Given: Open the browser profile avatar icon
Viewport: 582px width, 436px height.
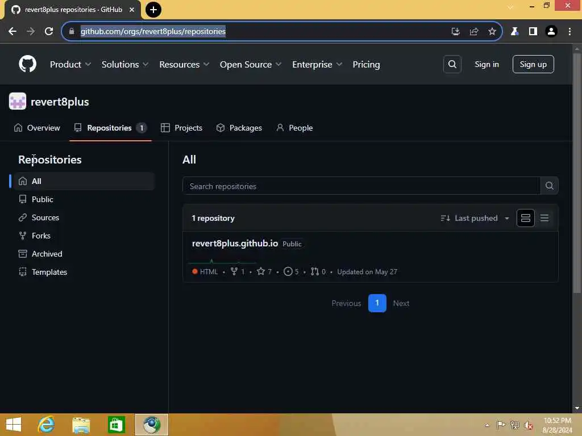Looking at the screenshot, I should [x=551, y=32].
